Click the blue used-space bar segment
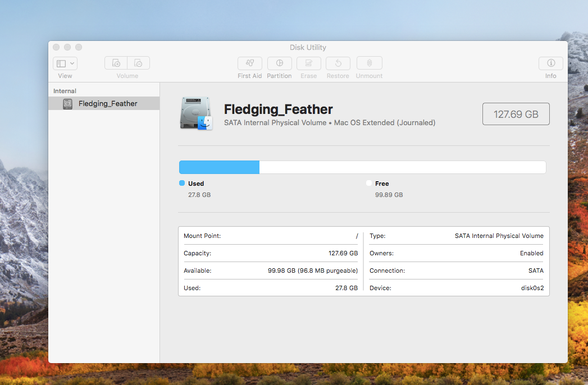The height and width of the screenshot is (385, 588). tap(220, 167)
